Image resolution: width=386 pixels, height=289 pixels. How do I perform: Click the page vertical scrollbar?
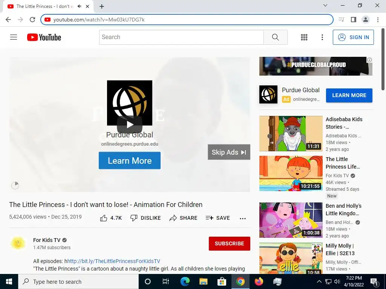tap(383, 59)
